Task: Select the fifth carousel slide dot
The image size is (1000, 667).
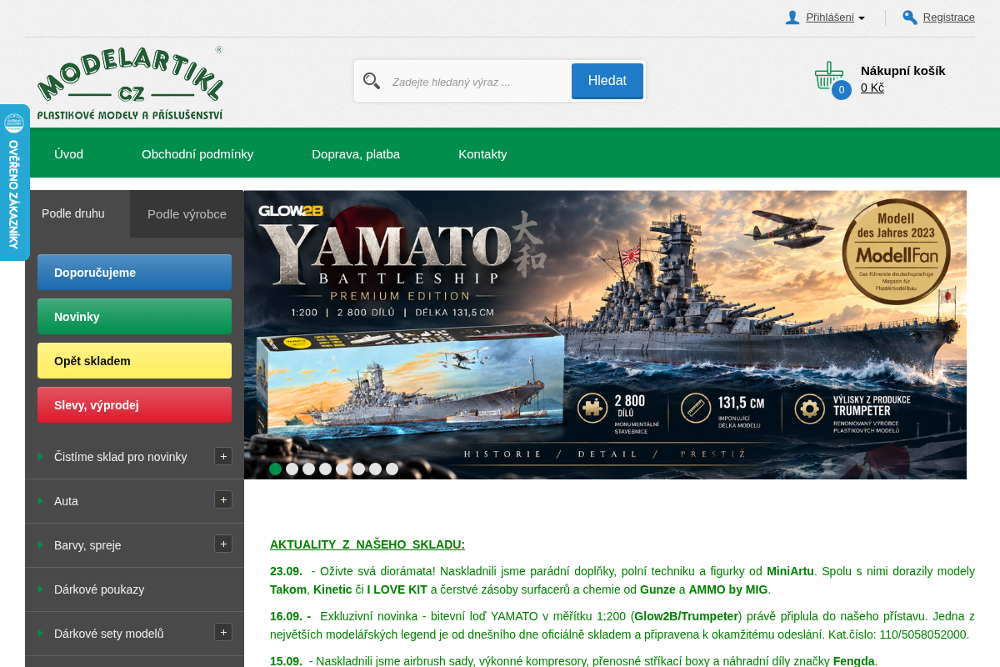Action: click(342, 469)
